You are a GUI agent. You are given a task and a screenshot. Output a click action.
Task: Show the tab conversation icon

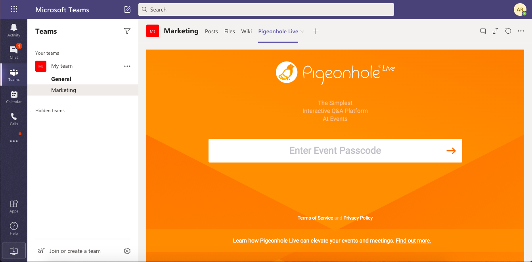coord(483,31)
